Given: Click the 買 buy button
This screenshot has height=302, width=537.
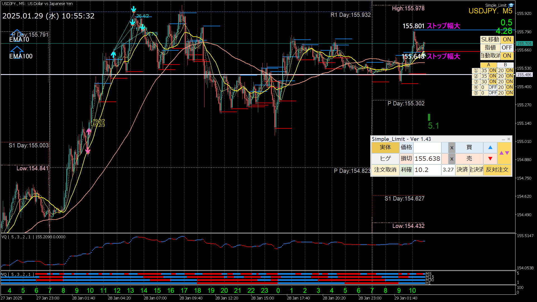Looking at the screenshot, I should pyautogui.click(x=469, y=147).
